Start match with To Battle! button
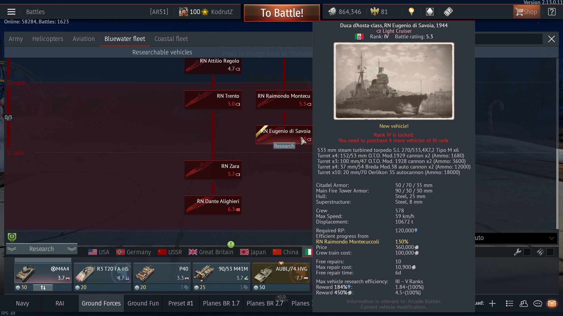 point(282,13)
